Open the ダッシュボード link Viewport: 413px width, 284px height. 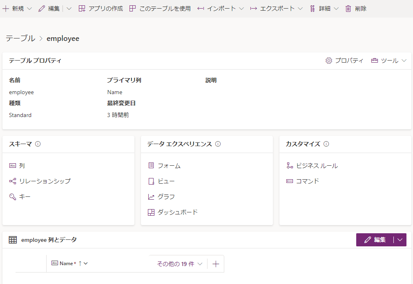tap(178, 212)
